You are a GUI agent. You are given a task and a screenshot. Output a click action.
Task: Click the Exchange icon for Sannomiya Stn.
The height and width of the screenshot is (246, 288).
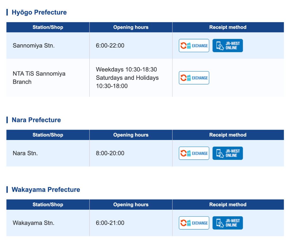(x=194, y=46)
